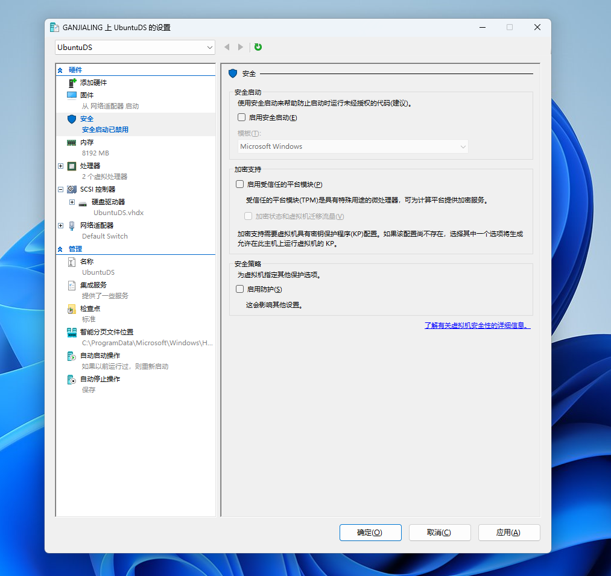Collapse the SCSI 控制器 tree node

coord(61,190)
